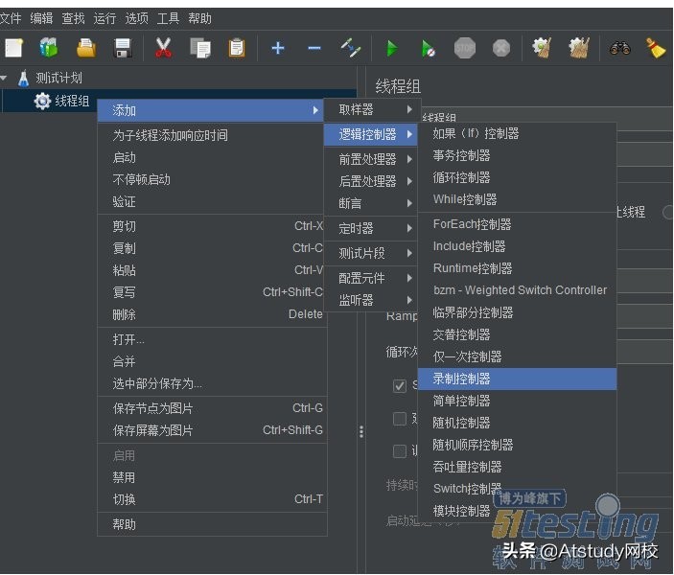Viewport: 674px width, 575px height.
Task: Expand the 监听器 submenu
Action: coord(371,300)
